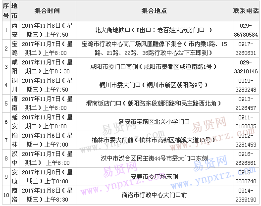Click the Tongchuan gathering time cell
The height and width of the screenshot is (206, 261).
48,85
